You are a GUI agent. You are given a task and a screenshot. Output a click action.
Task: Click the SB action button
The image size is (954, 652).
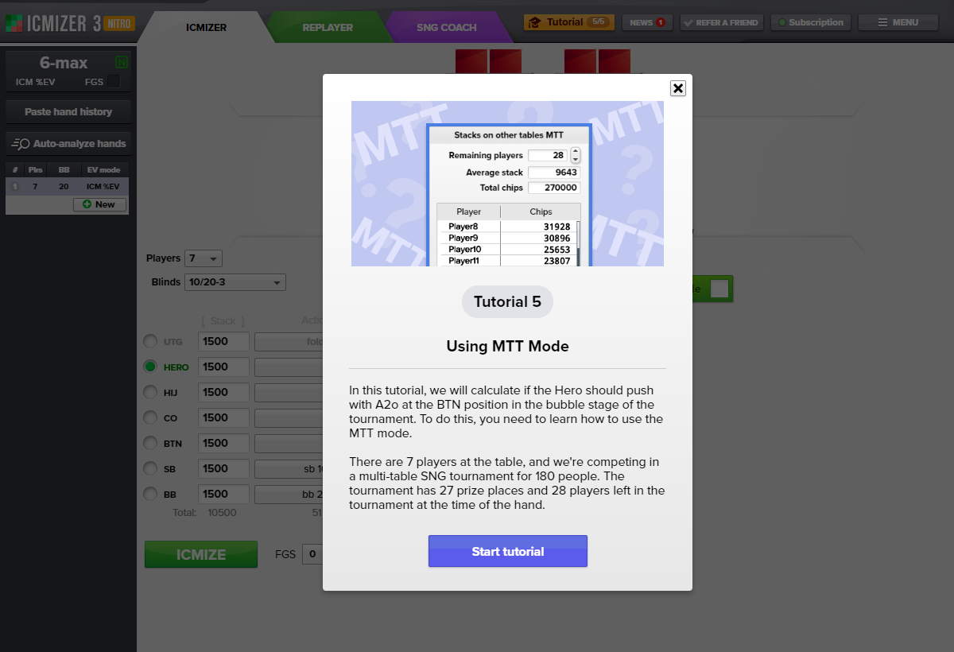(289, 469)
